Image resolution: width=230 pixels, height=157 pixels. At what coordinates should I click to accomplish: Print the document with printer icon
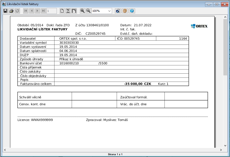click(x=11, y=11)
